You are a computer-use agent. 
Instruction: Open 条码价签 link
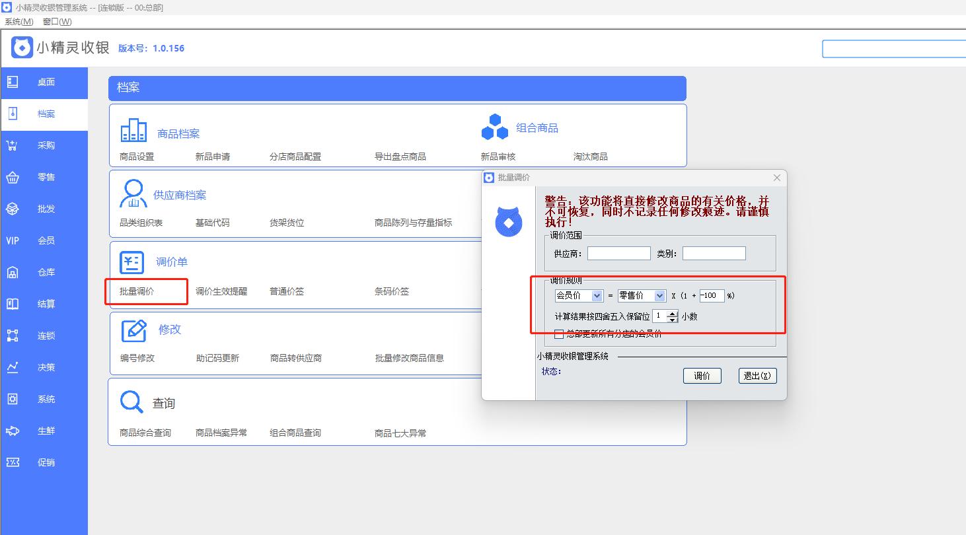tap(392, 291)
